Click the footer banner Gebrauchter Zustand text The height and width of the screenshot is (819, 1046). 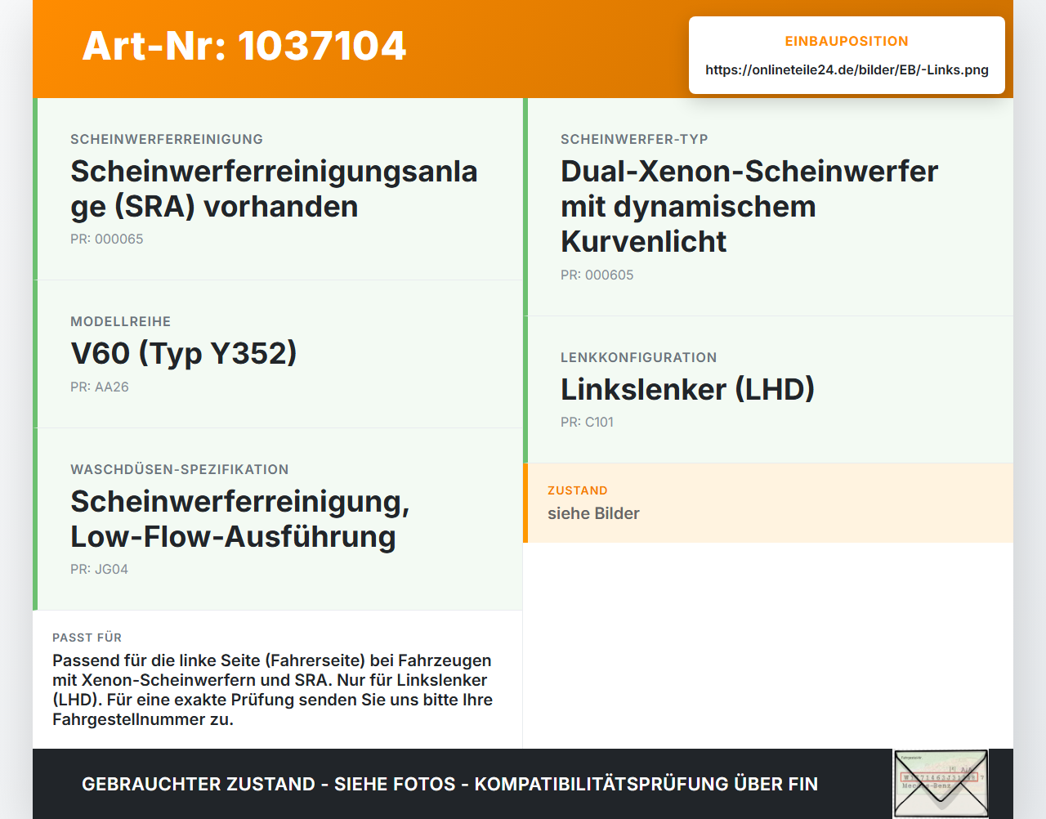(x=449, y=784)
